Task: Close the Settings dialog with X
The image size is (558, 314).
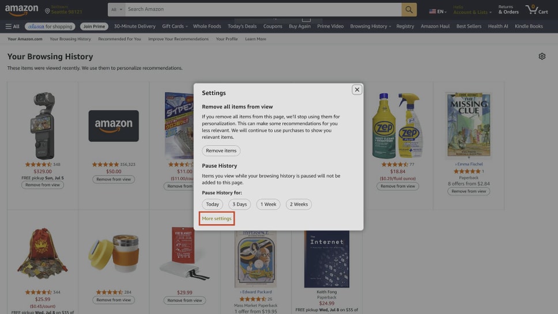Action: [357, 90]
